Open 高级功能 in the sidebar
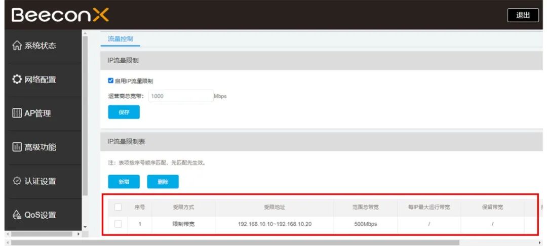This screenshot has height=246, width=547. [x=42, y=147]
